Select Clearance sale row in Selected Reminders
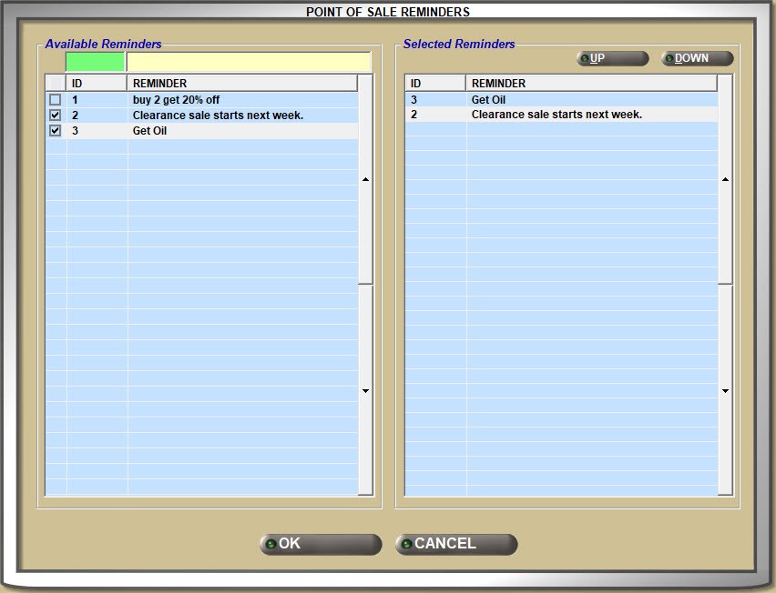This screenshot has width=776, height=593. (x=556, y=116)
